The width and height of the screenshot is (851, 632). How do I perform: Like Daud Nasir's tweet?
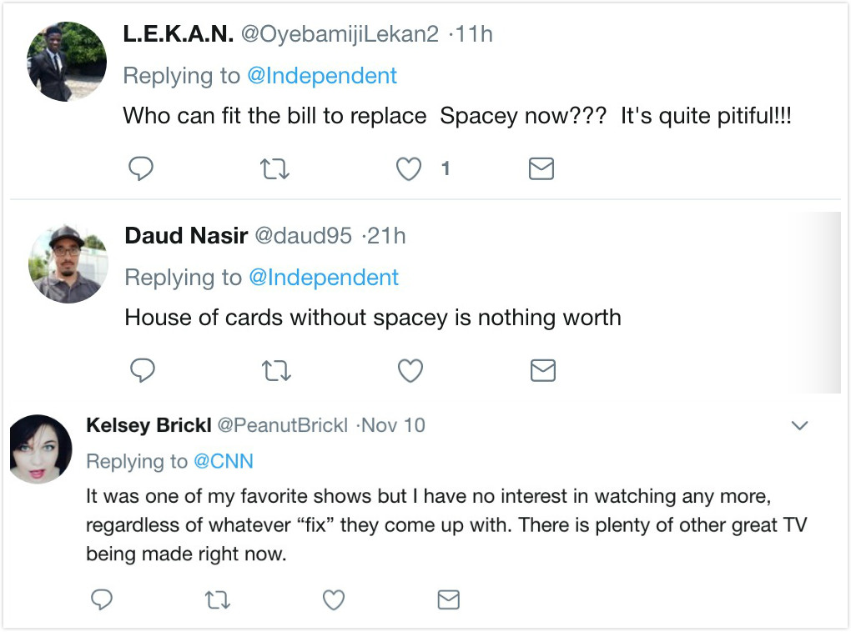point(410,370)
